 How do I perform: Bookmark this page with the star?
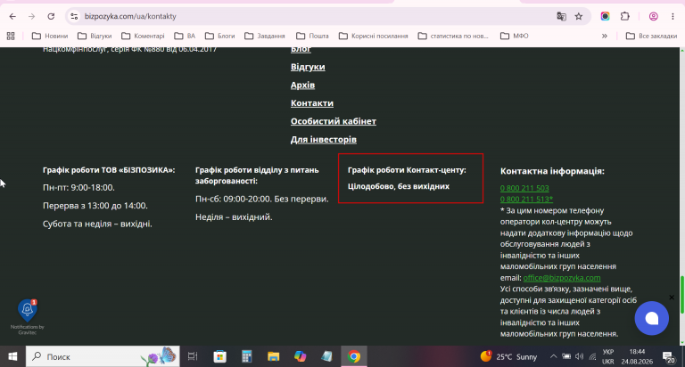[579, 17]
